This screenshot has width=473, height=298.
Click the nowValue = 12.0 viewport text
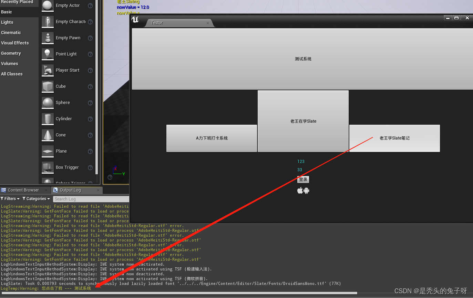pos(133,7)
